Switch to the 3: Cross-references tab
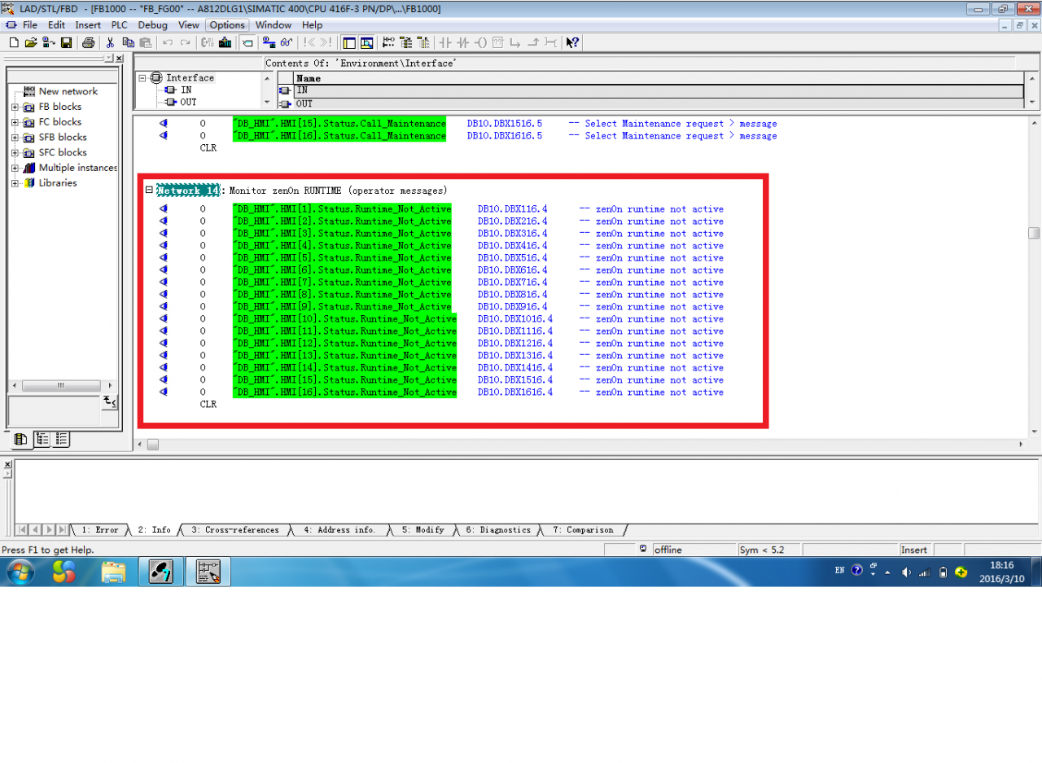The width and height of the screenshot is (1042, 763). pos(234,530)
